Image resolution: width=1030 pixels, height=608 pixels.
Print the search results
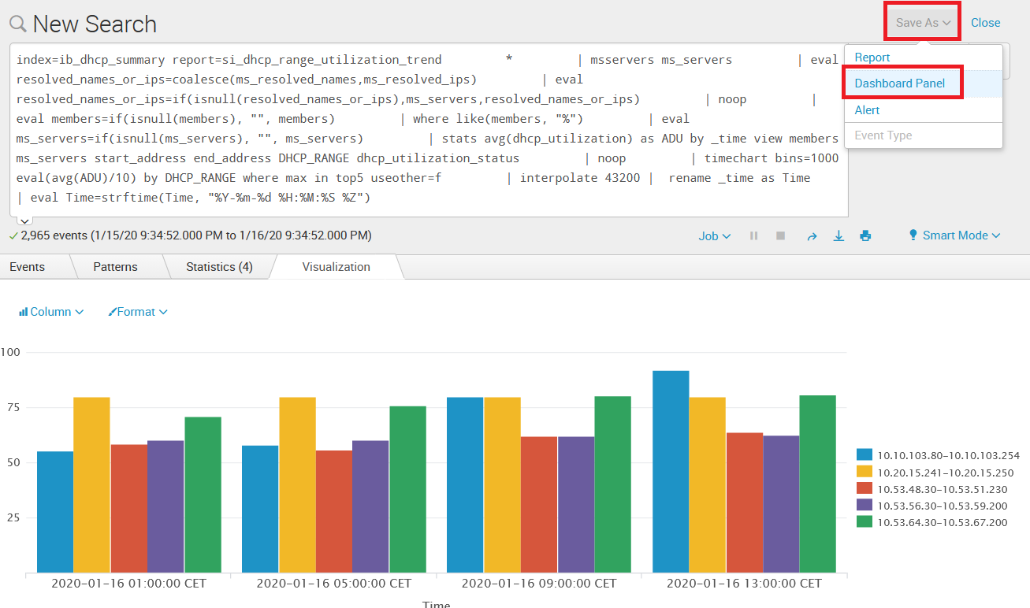[x=865, y=235]
